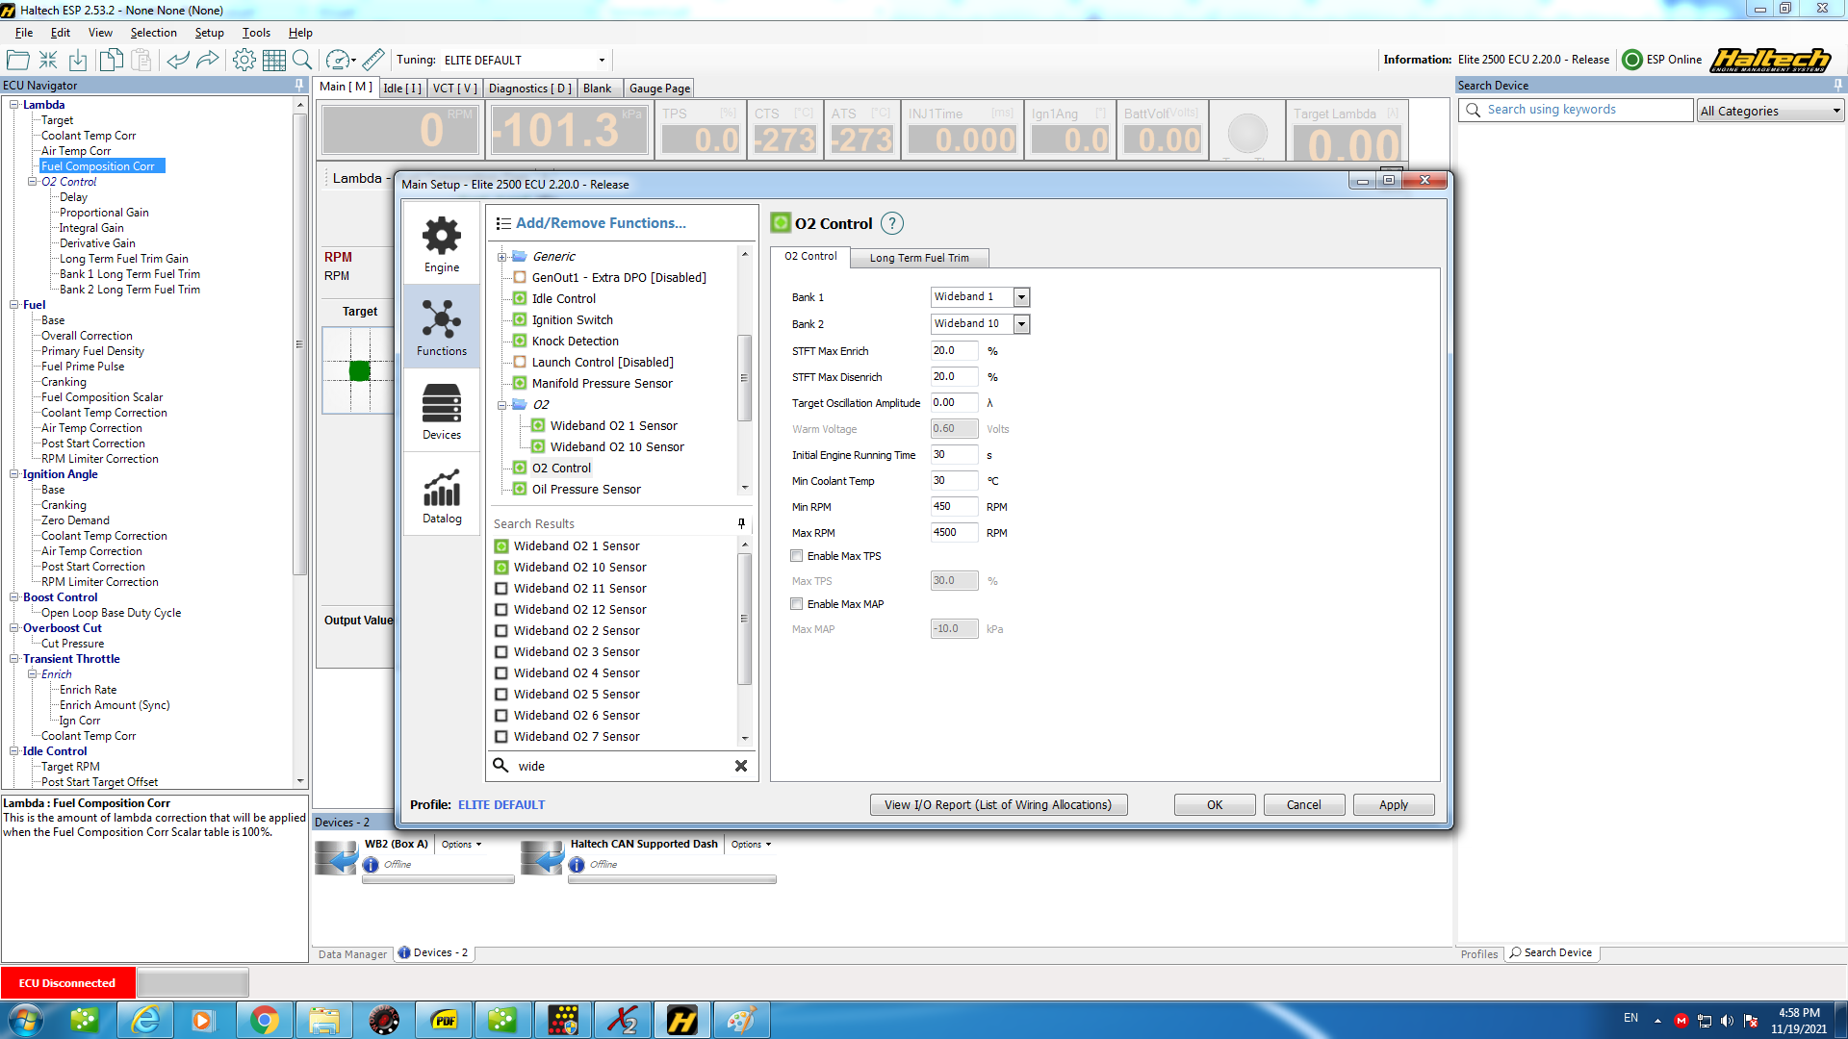
Task: Switch to the Long Term Fuel Trim tab
Action: pyautogui.click(x=919, y=258)
